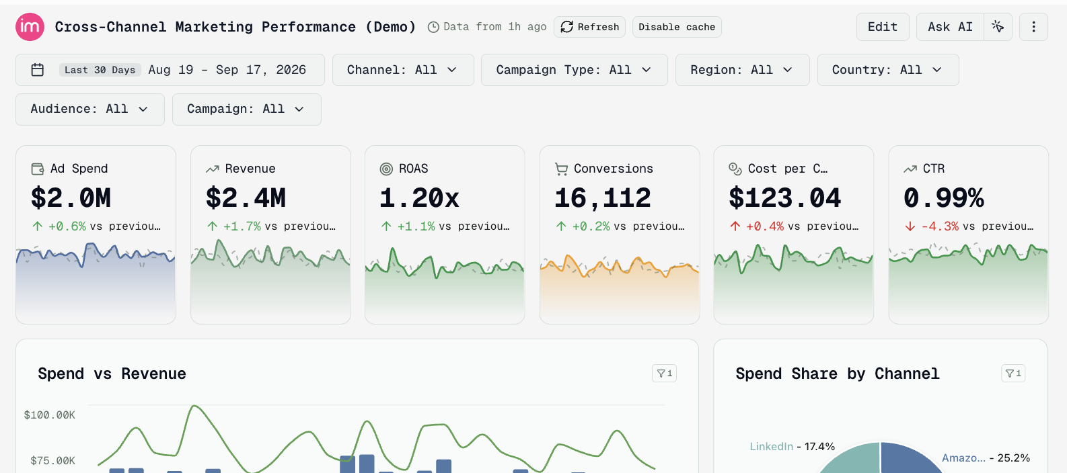Click the $75.00K axis label
Image resolution: width=1067 pixels, height=473 pixels.
[x=53, y=461]
